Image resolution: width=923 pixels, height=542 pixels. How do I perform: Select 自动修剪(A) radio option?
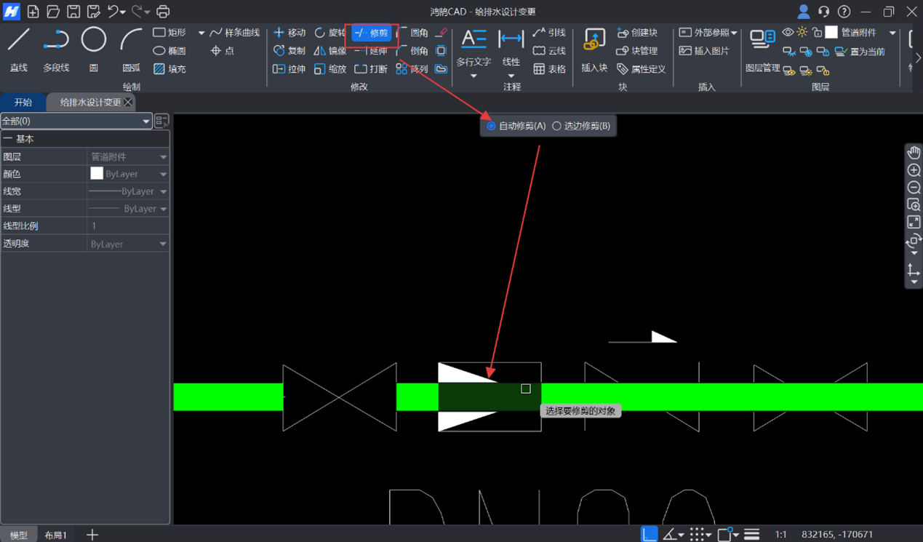pos(492,126)
